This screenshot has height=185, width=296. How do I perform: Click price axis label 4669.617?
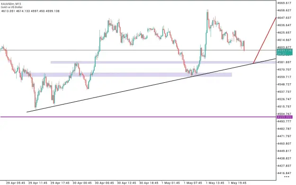(285, 3)
